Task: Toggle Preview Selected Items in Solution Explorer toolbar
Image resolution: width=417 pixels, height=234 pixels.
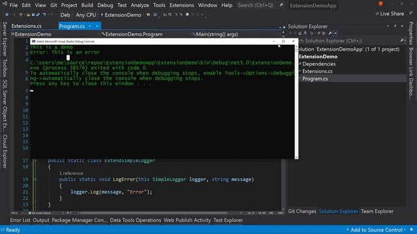Action: tap(335, 33)
